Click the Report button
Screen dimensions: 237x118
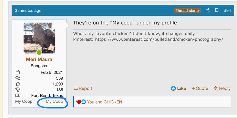(x=83, y=88)
